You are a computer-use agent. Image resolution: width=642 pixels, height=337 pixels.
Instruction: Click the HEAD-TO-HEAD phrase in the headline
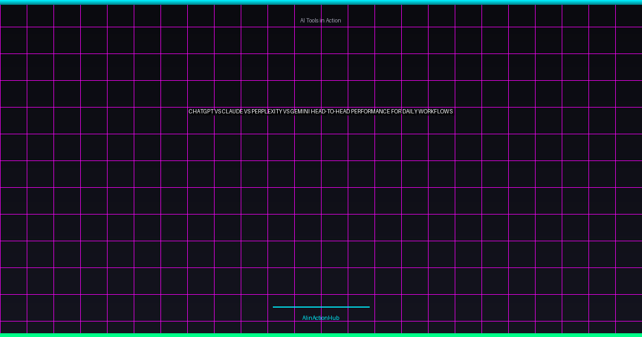click(x=329, y=112)
